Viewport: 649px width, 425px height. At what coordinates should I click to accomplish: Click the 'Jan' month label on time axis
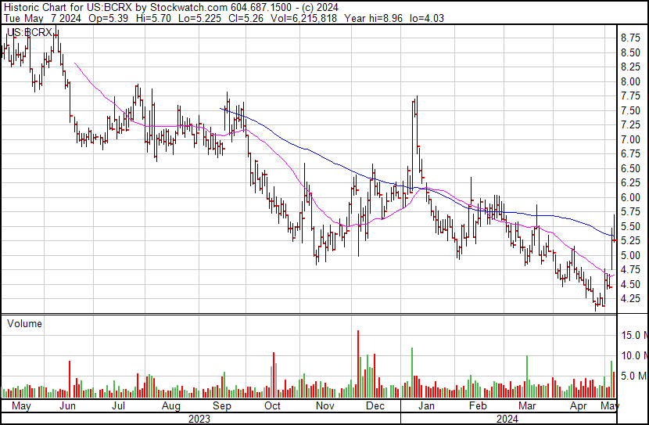pos(426,405)
